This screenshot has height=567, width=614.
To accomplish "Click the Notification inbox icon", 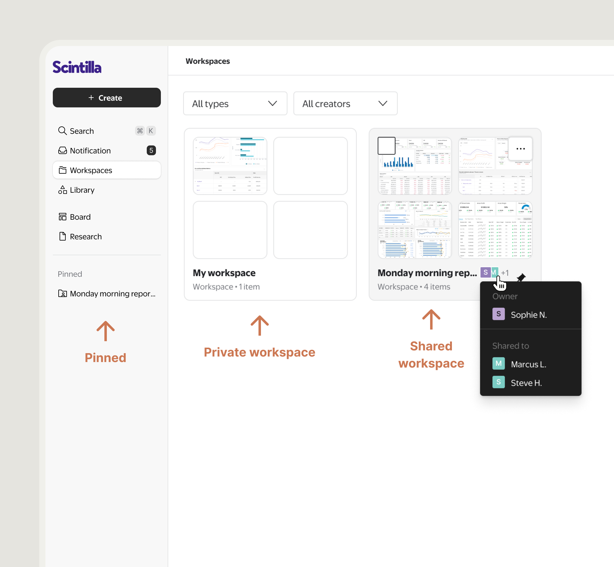I will (x=62, y=150).
